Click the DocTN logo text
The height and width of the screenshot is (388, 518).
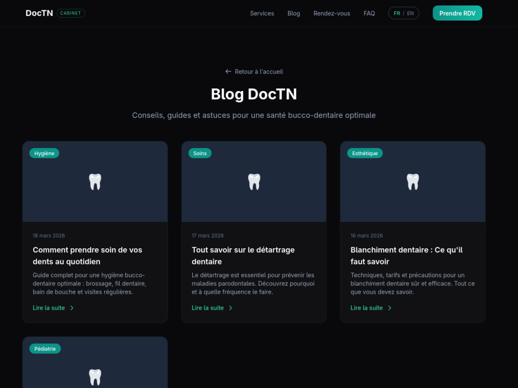pyautogui.click(x=39, y=13)
